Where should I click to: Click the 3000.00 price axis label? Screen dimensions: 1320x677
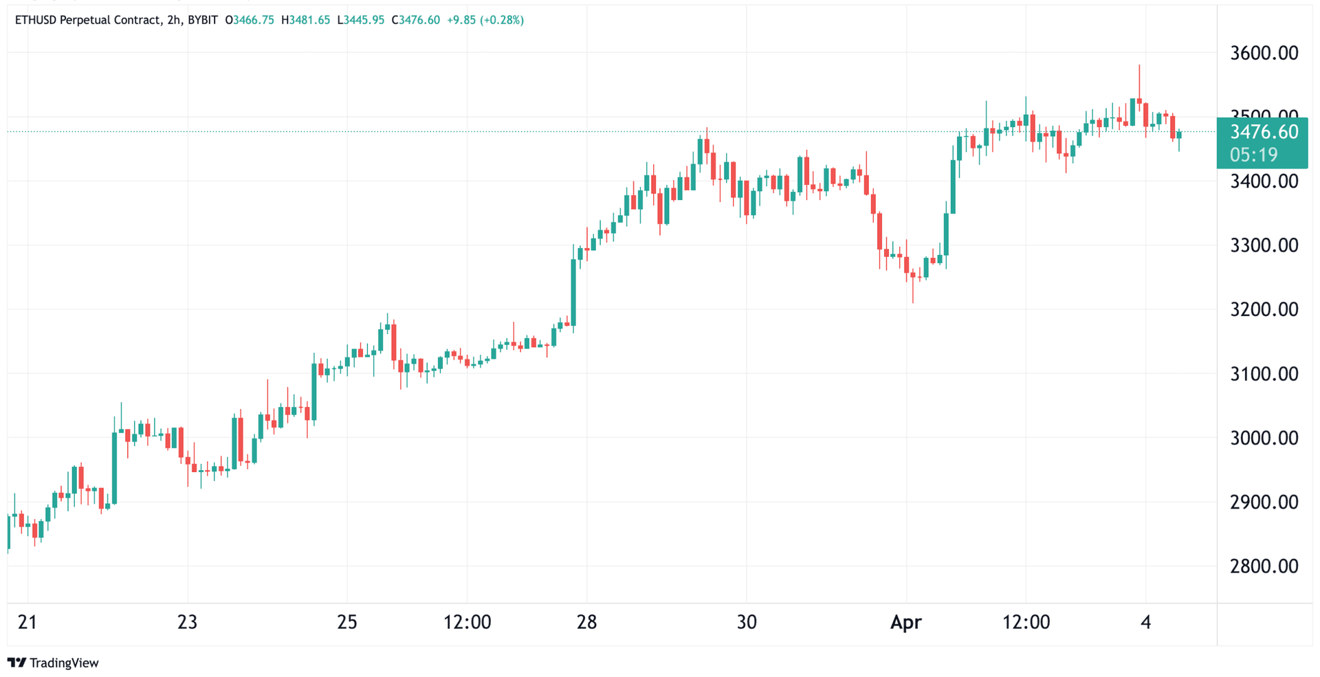[x=1264, y=438]
